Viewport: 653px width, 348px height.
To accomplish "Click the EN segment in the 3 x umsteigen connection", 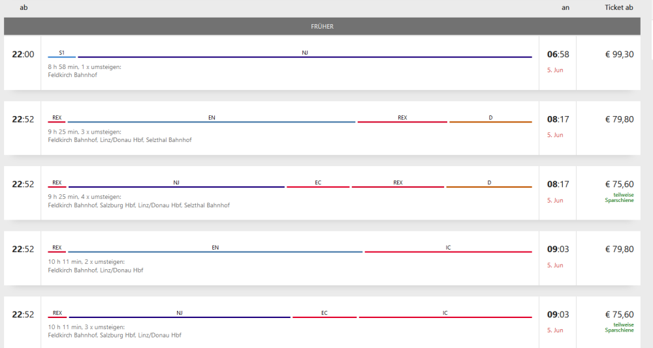I will (212, 121).
